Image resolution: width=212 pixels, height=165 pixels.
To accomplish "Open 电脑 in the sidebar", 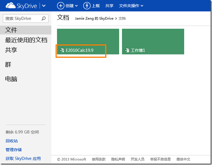I will (11, 79).
